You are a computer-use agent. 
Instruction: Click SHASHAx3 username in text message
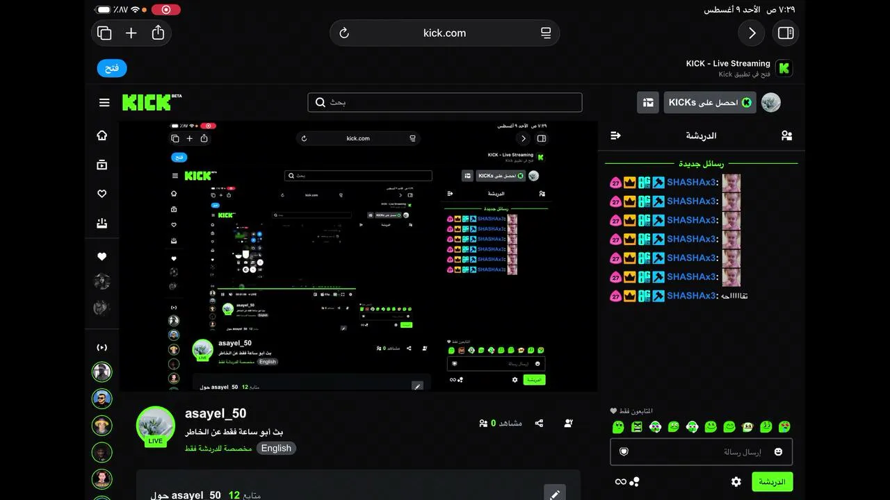pyautogui.click(x=691, y=296)
